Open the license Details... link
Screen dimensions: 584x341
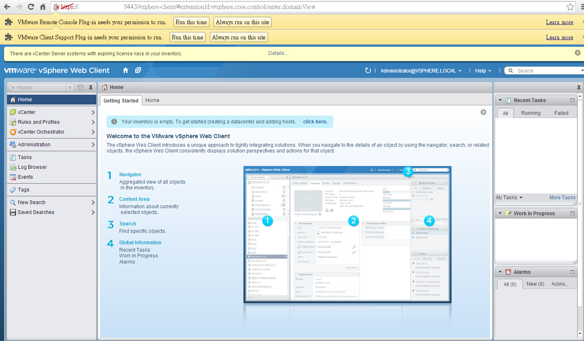point(278,53)
